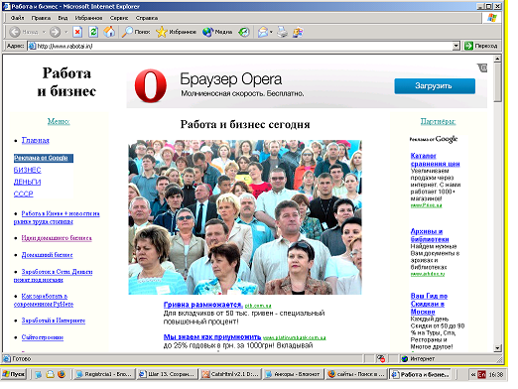
Task: Launch Firefox from quick launch
Action: (x=62, y=374)
